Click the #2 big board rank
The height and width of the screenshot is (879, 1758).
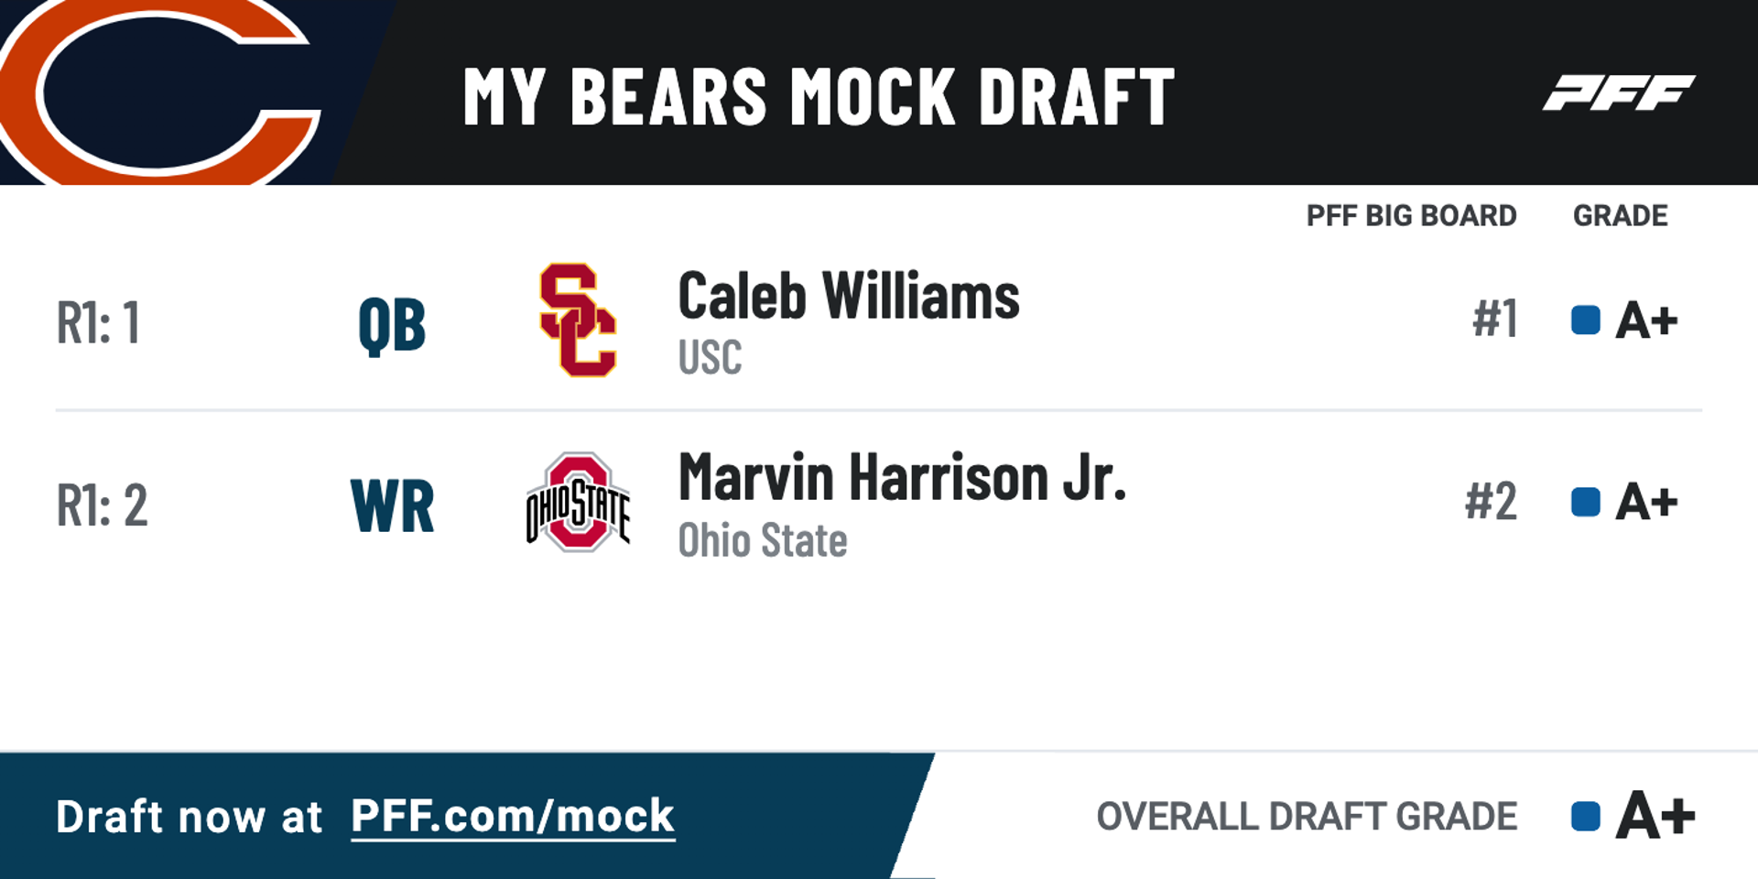[1491, 502]
